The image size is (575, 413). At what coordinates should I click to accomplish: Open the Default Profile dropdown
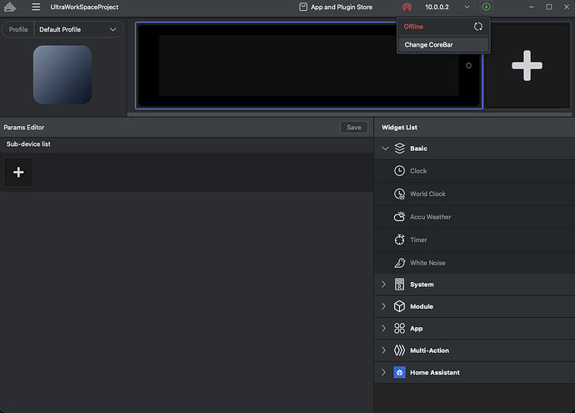(78, 29)
